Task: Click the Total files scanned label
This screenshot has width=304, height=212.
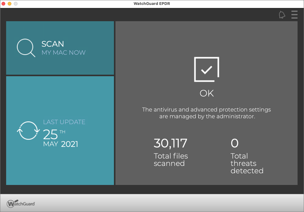Action: pos(171,160)
